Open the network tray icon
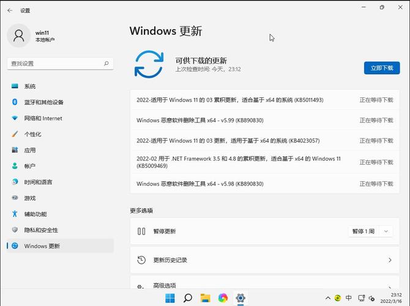This screenshot has height=306, width=410. [362, 298]
